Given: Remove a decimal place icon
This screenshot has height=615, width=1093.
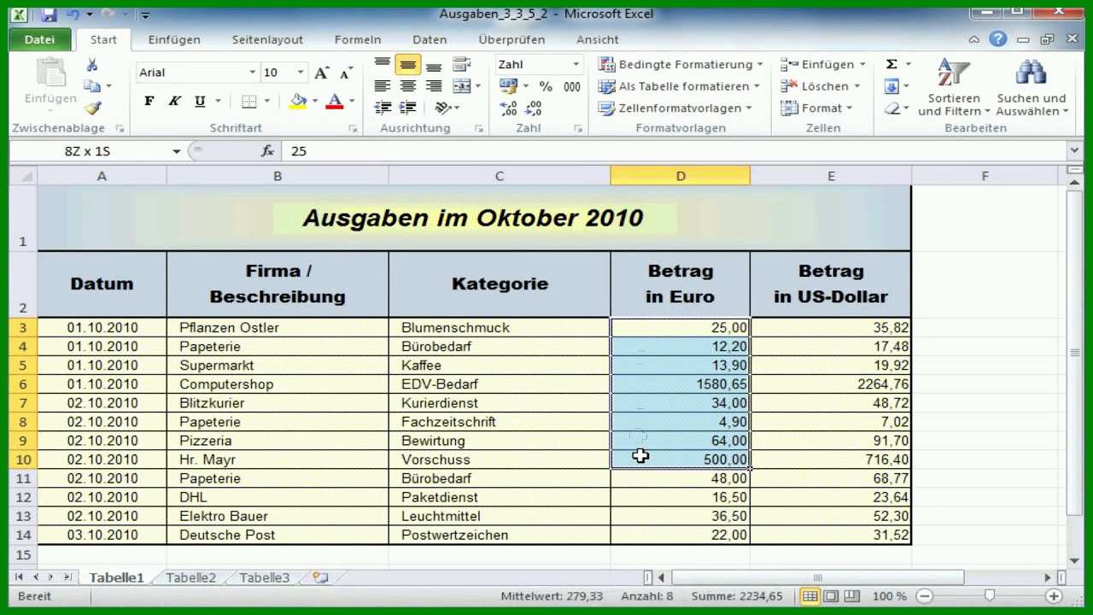Looking at the screenshot, I should click(x=535, y=108).
